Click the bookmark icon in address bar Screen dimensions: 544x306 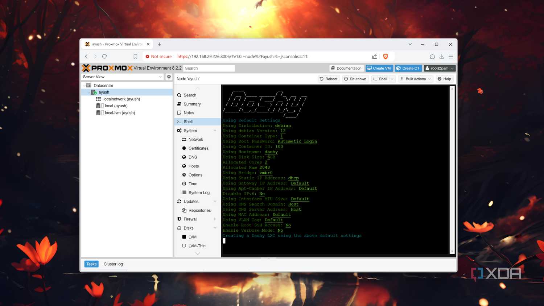[x=135, y=57]
